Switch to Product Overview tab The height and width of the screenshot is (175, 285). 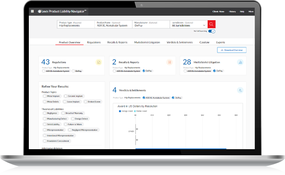click(69, 43)
